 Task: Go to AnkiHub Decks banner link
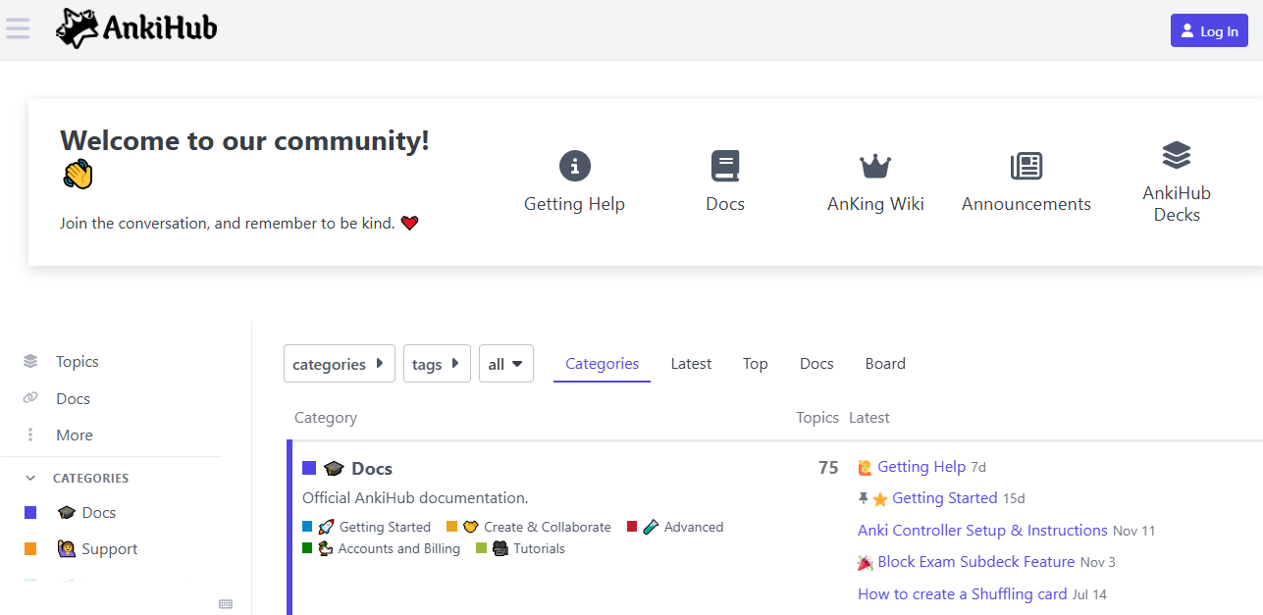pos(1177,204)
